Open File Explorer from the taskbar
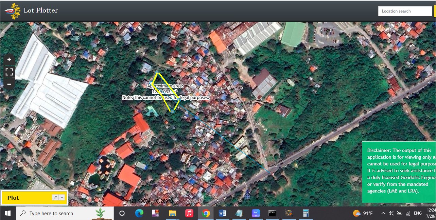The width and height of the screenshot is (436, 220). pos(173,213)
